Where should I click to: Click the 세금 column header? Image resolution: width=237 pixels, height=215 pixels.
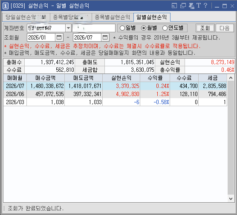point(213,78)
